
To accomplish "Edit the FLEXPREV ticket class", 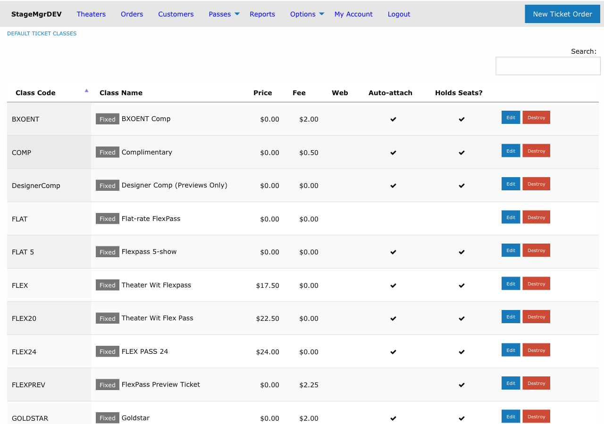I will pyautogui.click(x=511, y=383).
